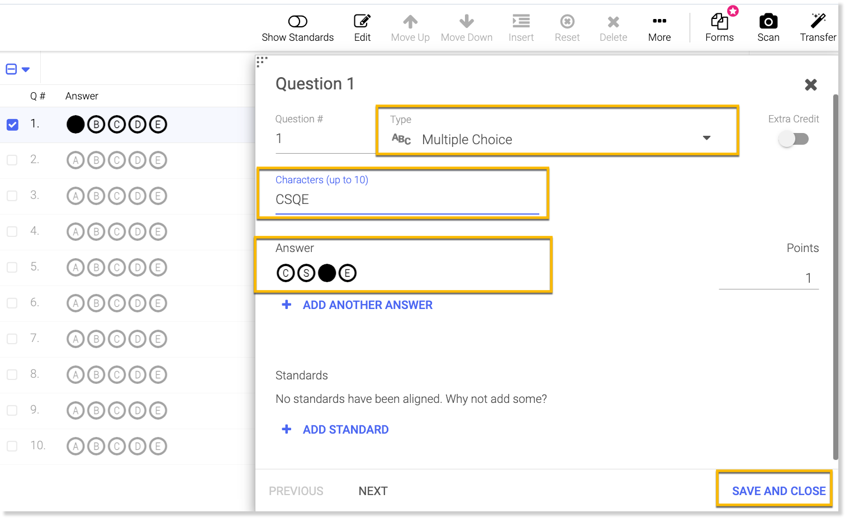Click the Transfer wand icon
This screenshot has width=845, height=518.
pos(818,22)
